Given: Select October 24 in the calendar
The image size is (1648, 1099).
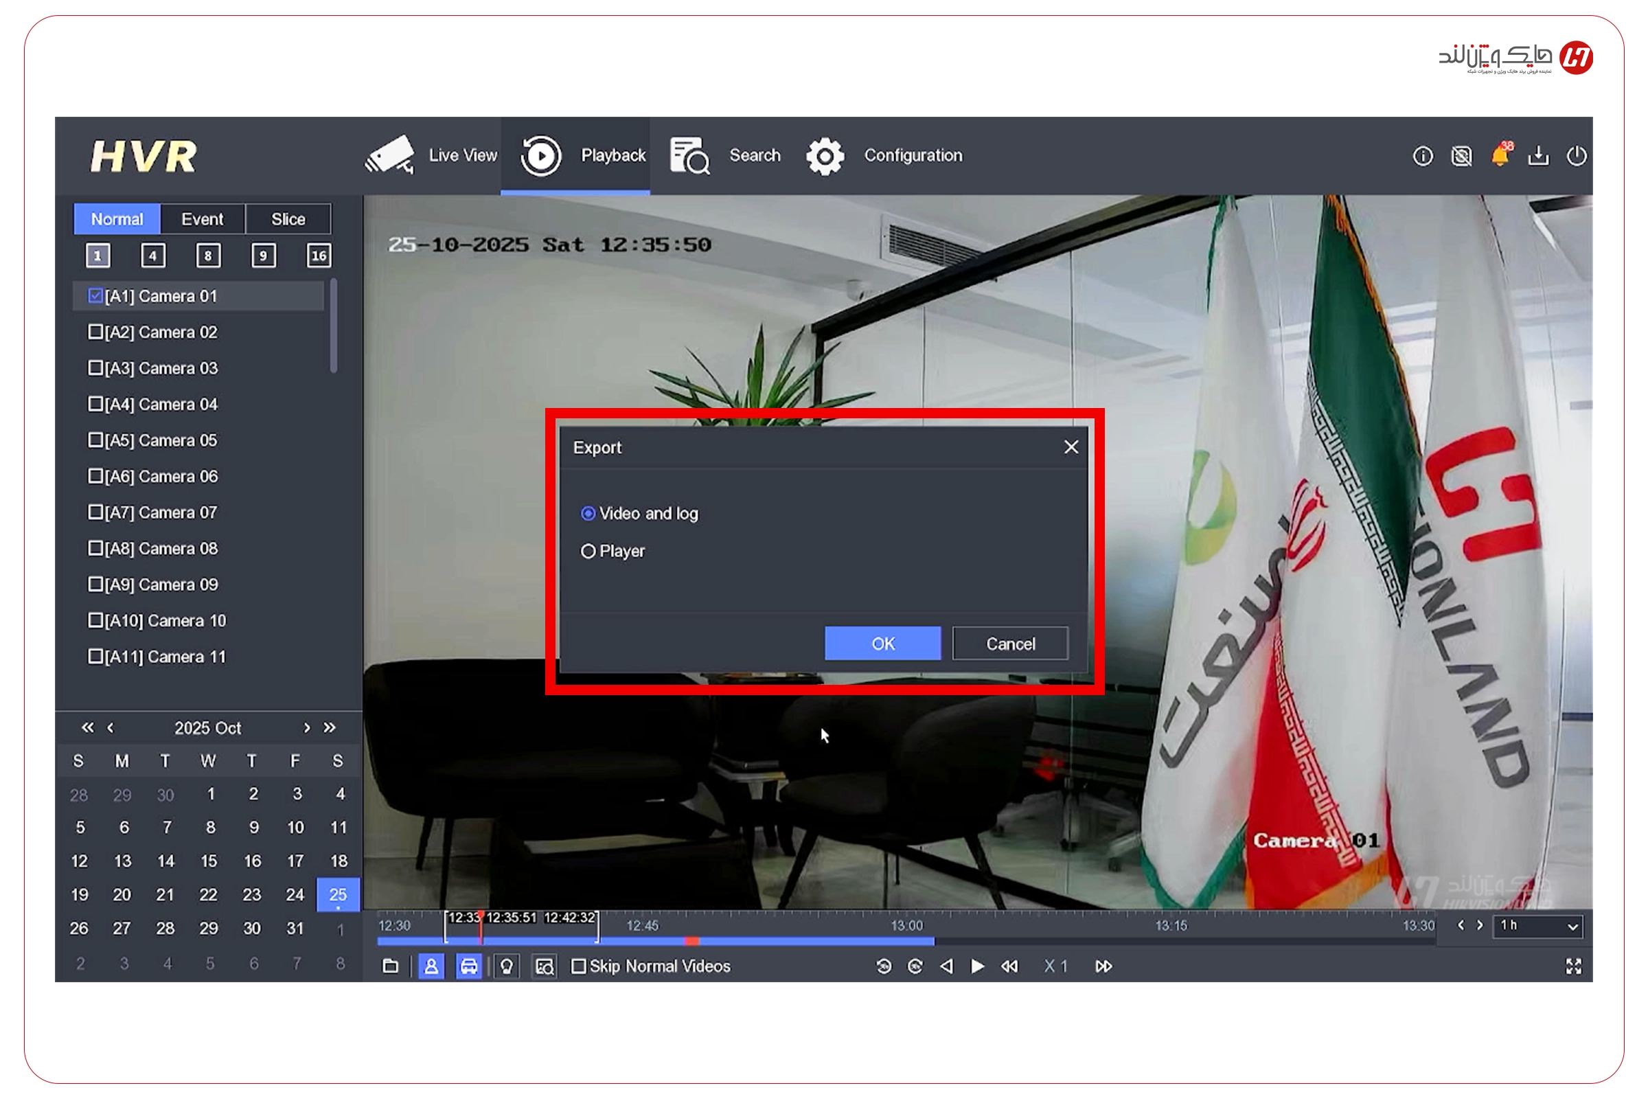Looking at the screenshot, I should [295, 895].
